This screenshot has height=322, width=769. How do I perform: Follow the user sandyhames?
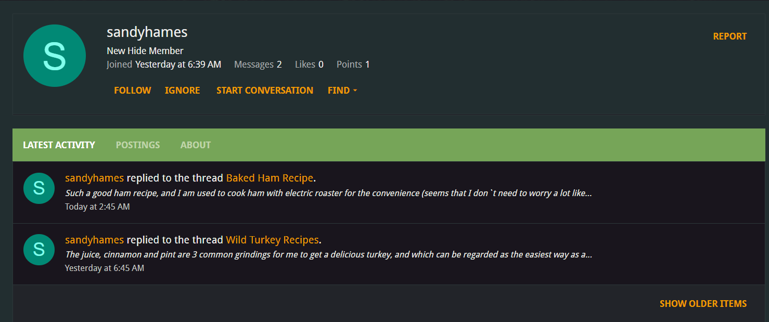point(133,91)
